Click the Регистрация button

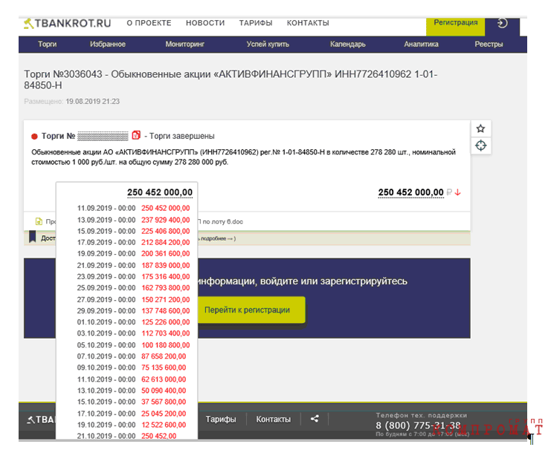(x=455, y=26)
